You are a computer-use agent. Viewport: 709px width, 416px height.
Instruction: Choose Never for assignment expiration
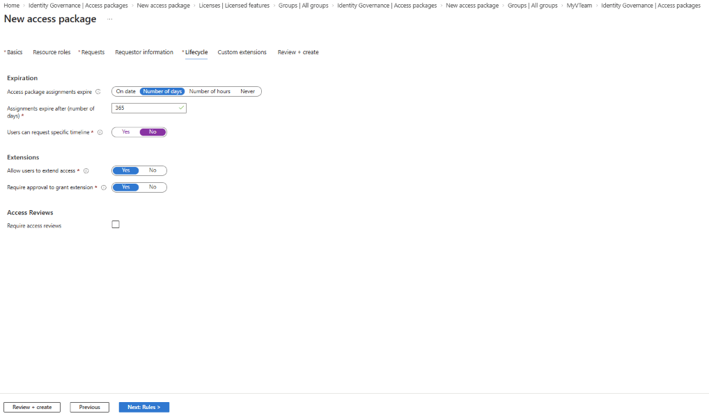[247, 91]
